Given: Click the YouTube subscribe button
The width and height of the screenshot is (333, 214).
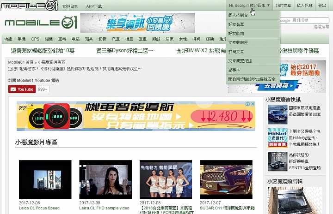Looking at the screenshot, I should click(22, 89).
